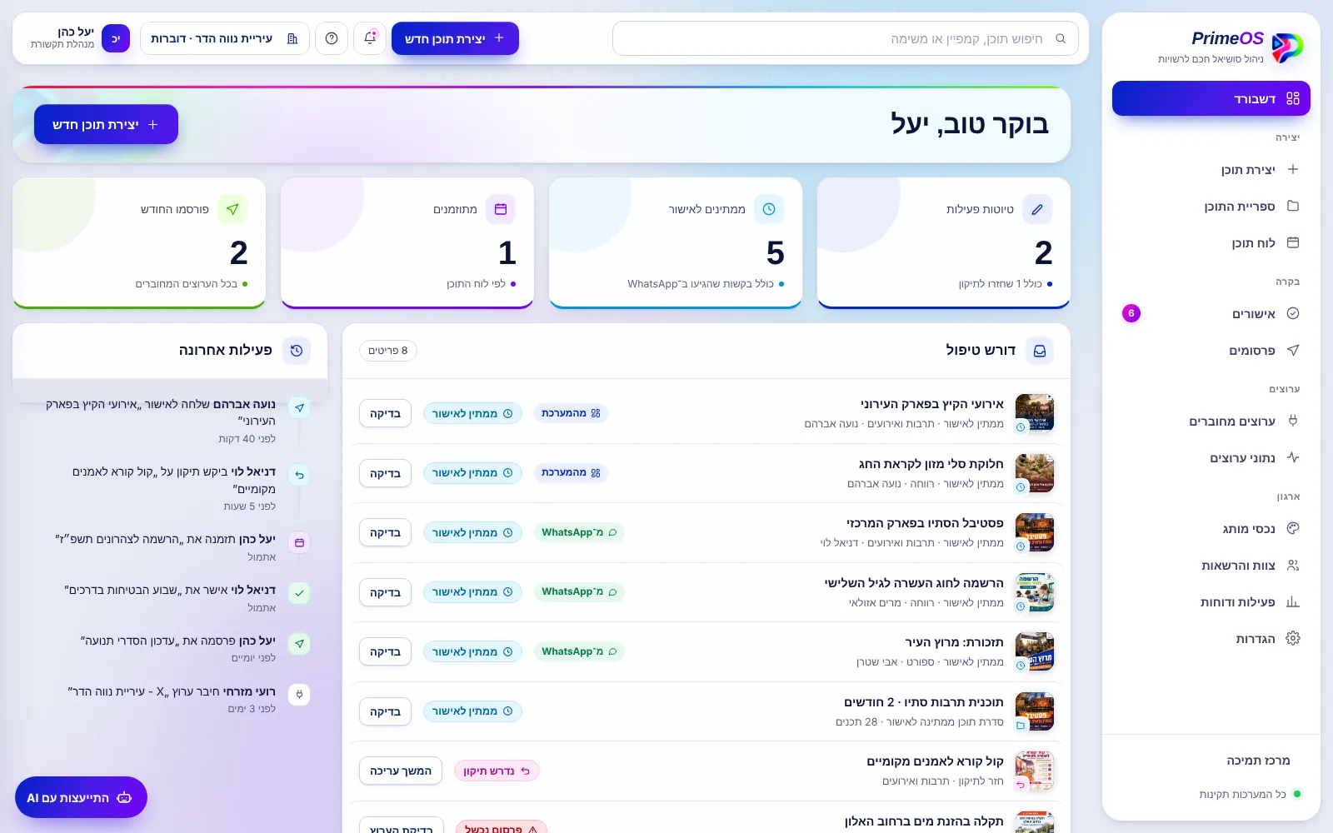Open item תוכנית תרבות סתיו · 2 חודשים

point(706,711)
